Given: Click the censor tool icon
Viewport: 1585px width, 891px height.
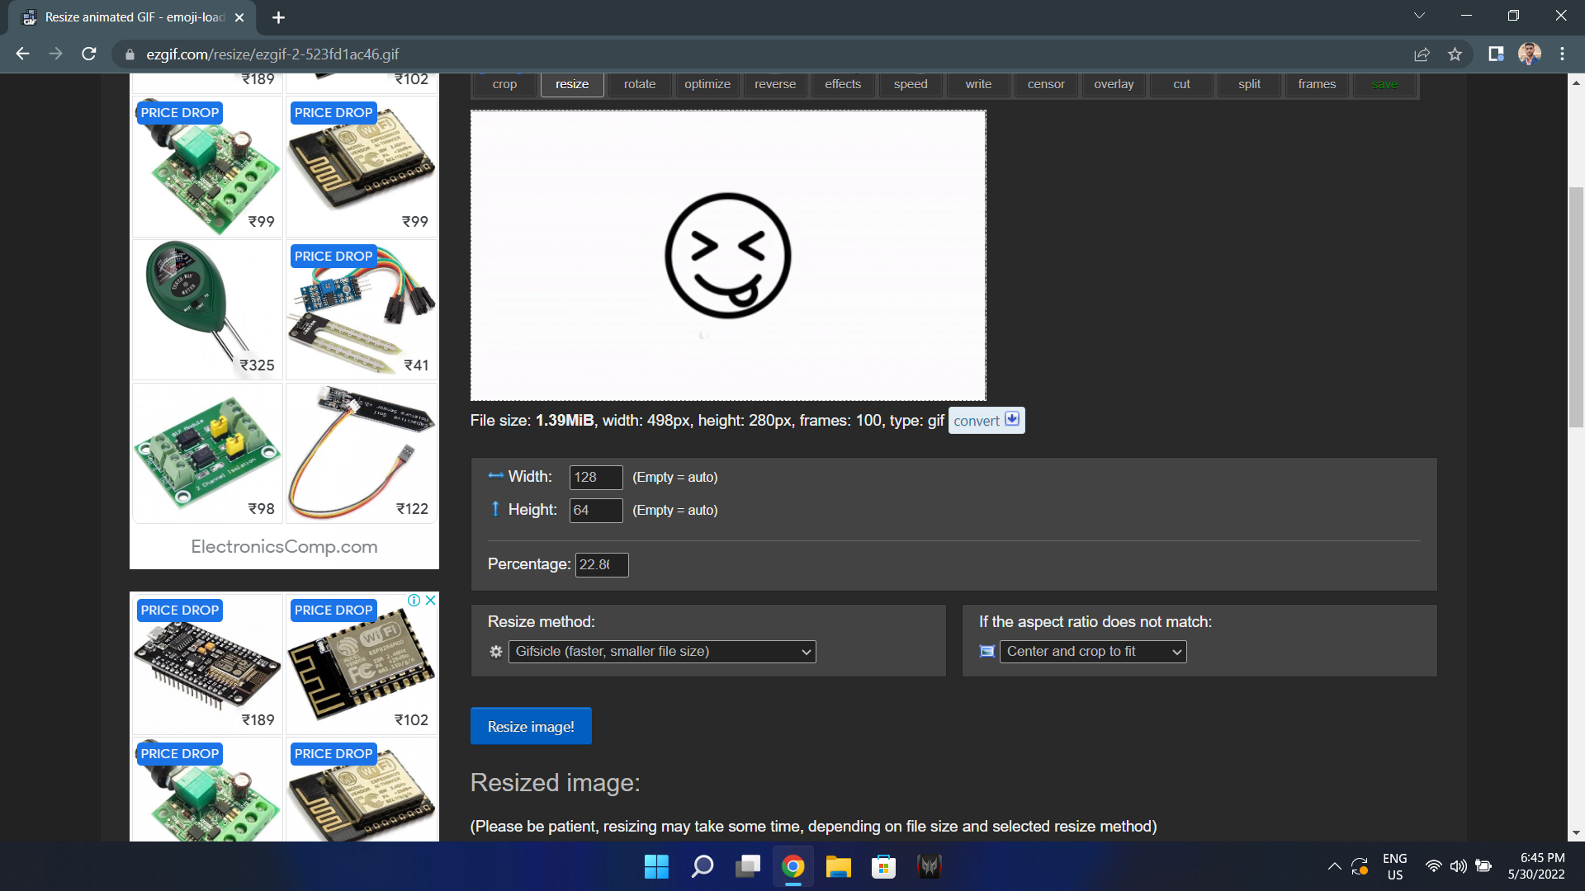Looking at the screenshot, I should point(1043,84).
